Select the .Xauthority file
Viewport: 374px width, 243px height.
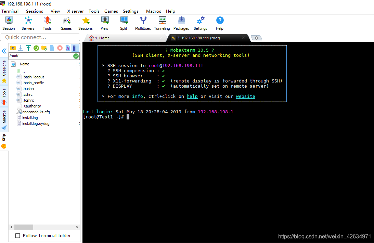click(x=29, y=106)
